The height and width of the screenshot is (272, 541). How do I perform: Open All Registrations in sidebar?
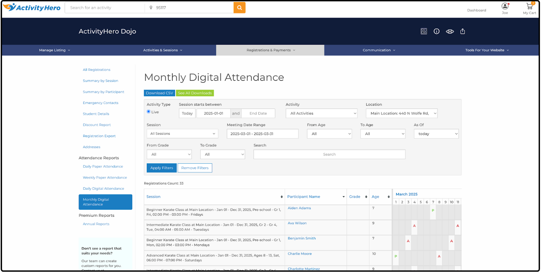[96, 70]
